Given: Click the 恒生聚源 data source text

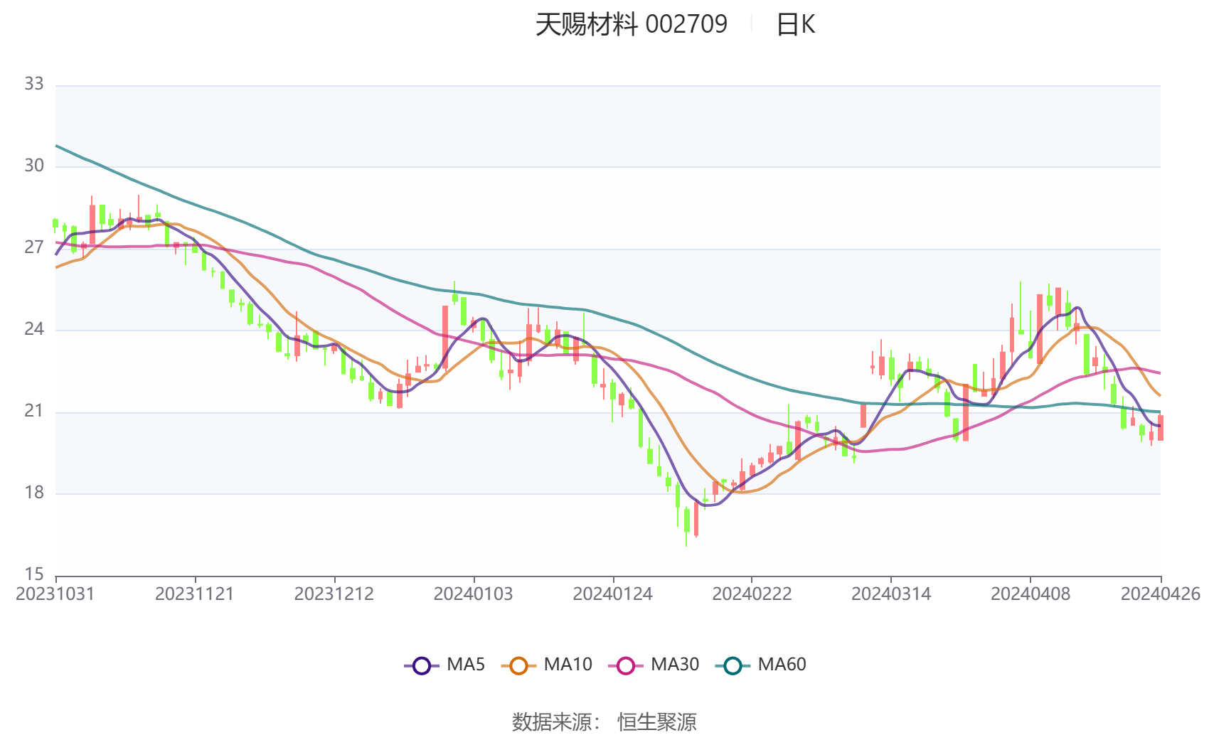Looking at the screenshot, I should (x=657, y=722).
